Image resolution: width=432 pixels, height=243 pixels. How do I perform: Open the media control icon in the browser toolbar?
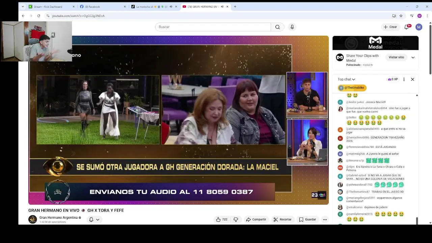point(412,16)
